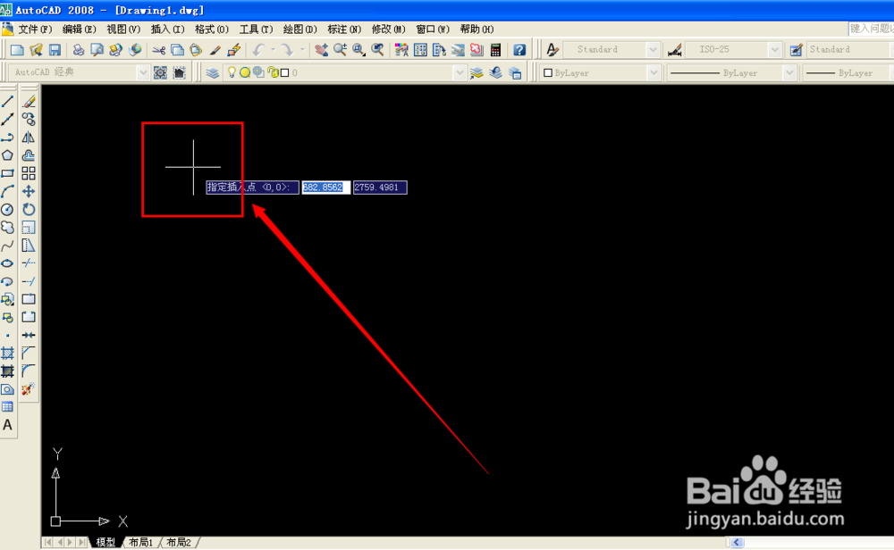Open the ByLayer color control dropdown
Viewport: 894px width, 550px height.
(654, 73)
